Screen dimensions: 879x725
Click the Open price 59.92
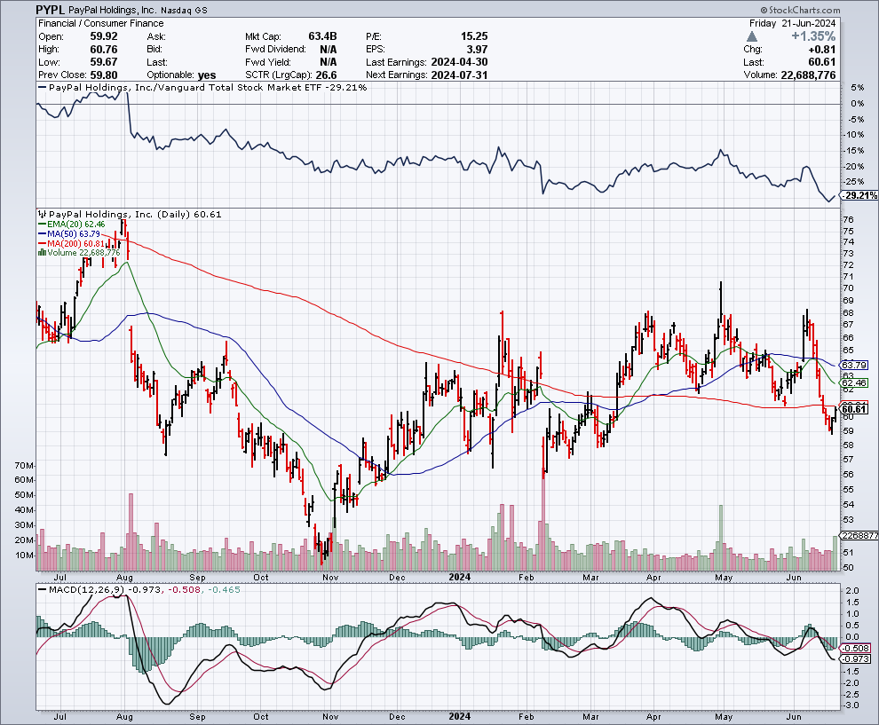[104, 36]
